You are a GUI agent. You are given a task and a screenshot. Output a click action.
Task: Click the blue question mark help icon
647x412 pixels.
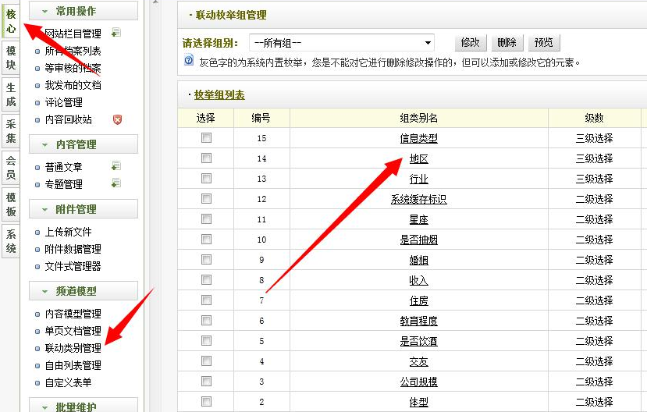[x=189, y=60]
